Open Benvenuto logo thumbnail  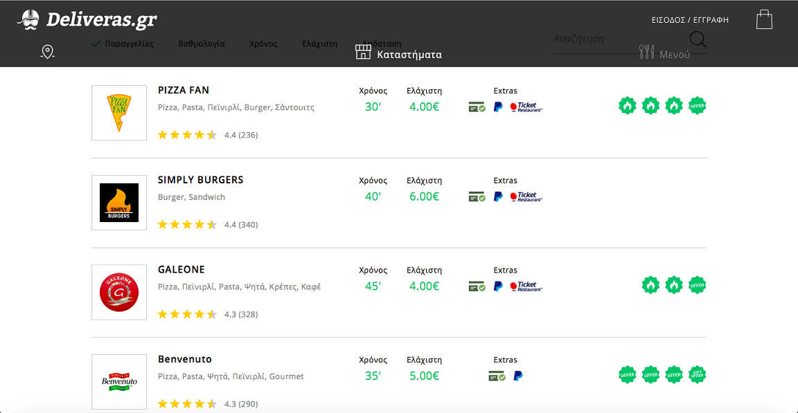click(x=119, y=381)
